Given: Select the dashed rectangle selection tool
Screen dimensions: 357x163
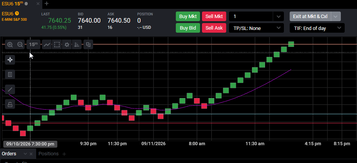Looking at the screenshot, I should click(x=57, y=45).
